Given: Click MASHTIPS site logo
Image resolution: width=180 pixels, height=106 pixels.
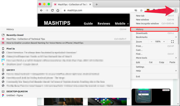Looking at the screenshot, I should 57,23.
